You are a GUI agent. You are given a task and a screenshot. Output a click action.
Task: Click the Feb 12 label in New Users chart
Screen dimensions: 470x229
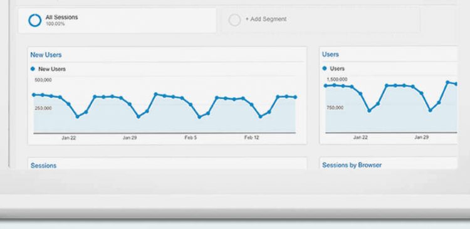(x=251, y=137)
